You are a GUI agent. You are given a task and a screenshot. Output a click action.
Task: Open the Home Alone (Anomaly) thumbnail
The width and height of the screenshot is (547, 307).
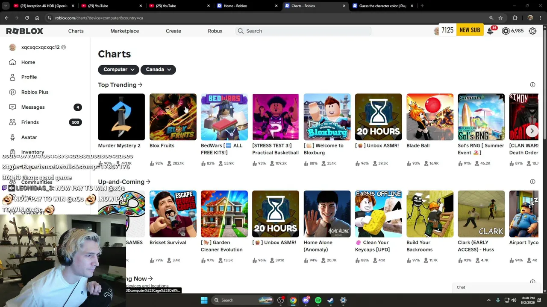pyautogui.click(x=327, y=214)
